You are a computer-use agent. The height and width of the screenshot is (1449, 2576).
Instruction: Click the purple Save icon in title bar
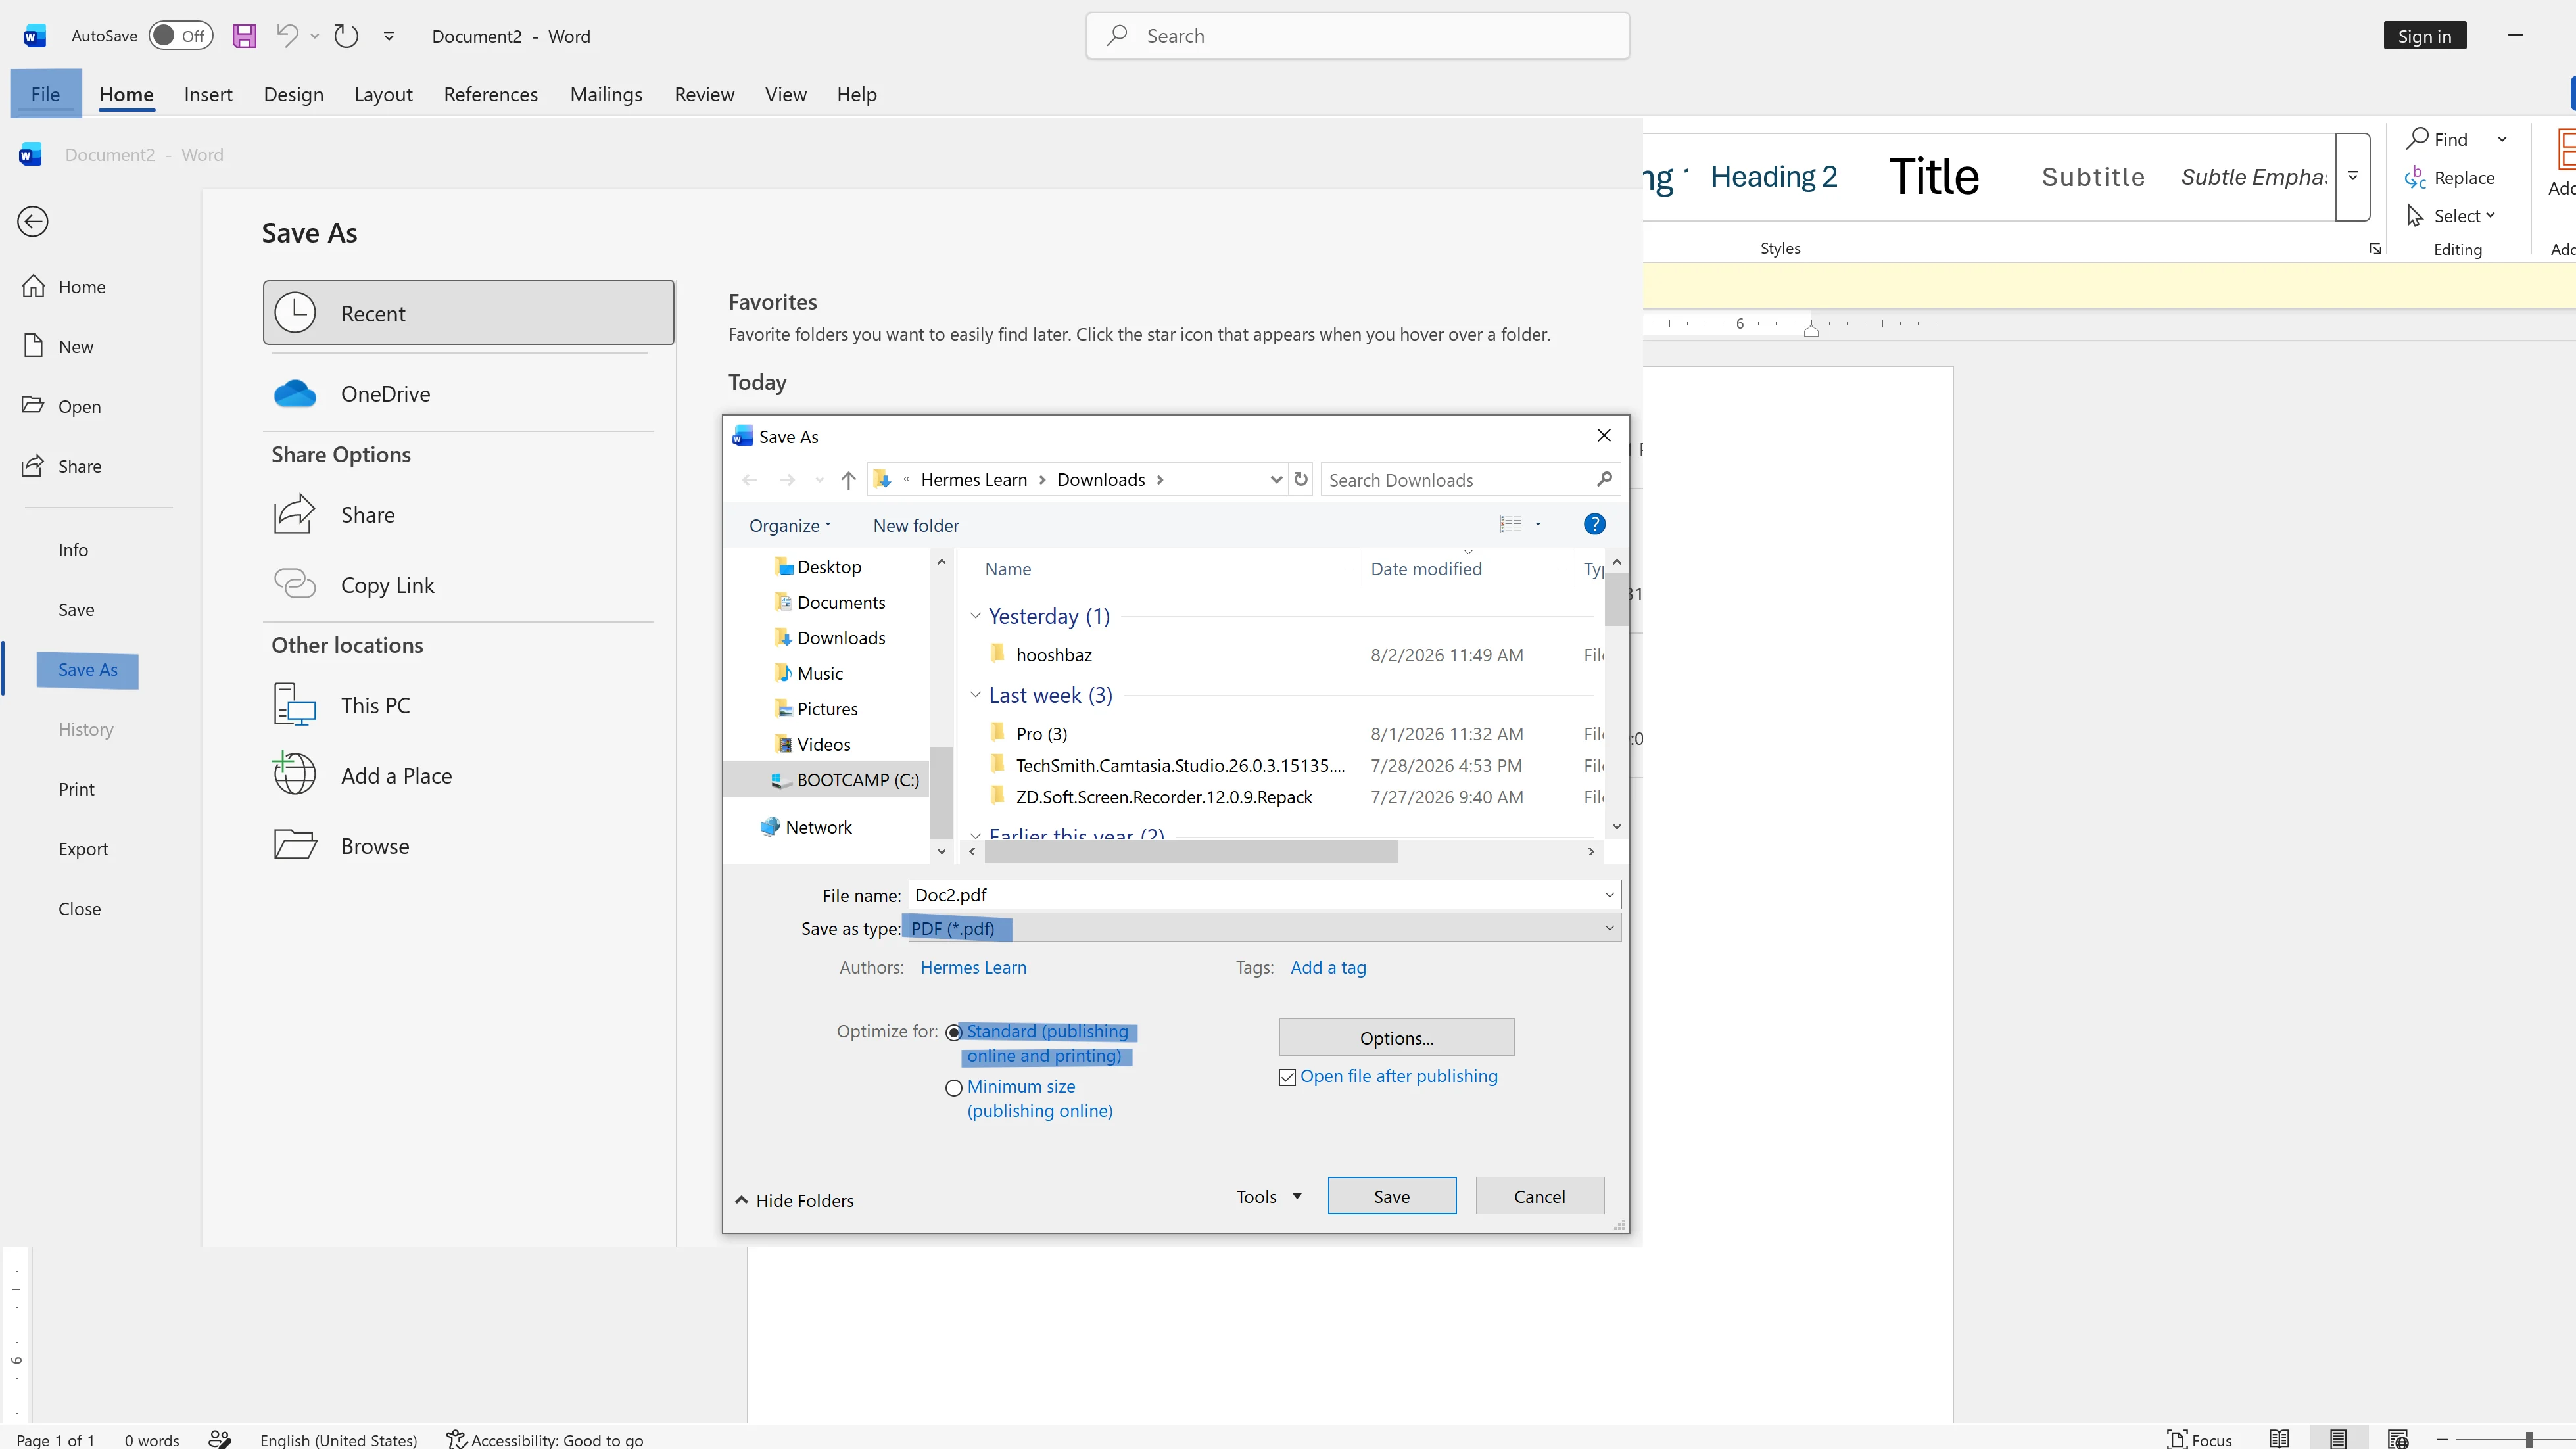[x=244, y=36]
